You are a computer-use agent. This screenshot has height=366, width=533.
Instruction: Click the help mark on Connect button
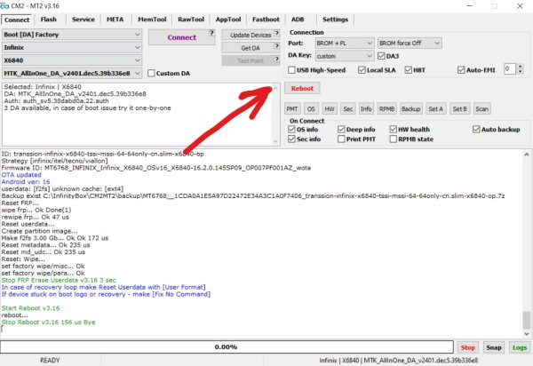(x=211, y=33)
